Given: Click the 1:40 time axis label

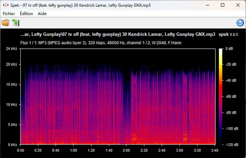Looking at the screenshot, I should (109, 150).
